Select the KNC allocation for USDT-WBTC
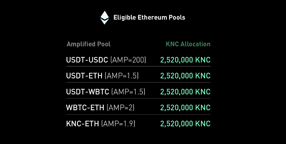The height and width of the screenshot is (144, 286). [x=185, y=92]
